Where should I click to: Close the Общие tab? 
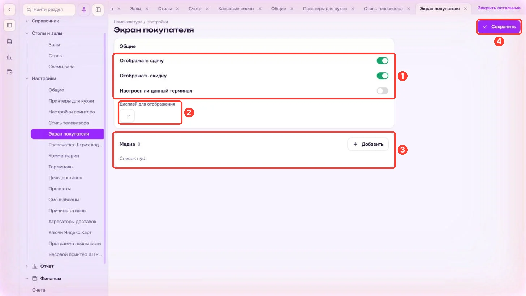point(292,9)
